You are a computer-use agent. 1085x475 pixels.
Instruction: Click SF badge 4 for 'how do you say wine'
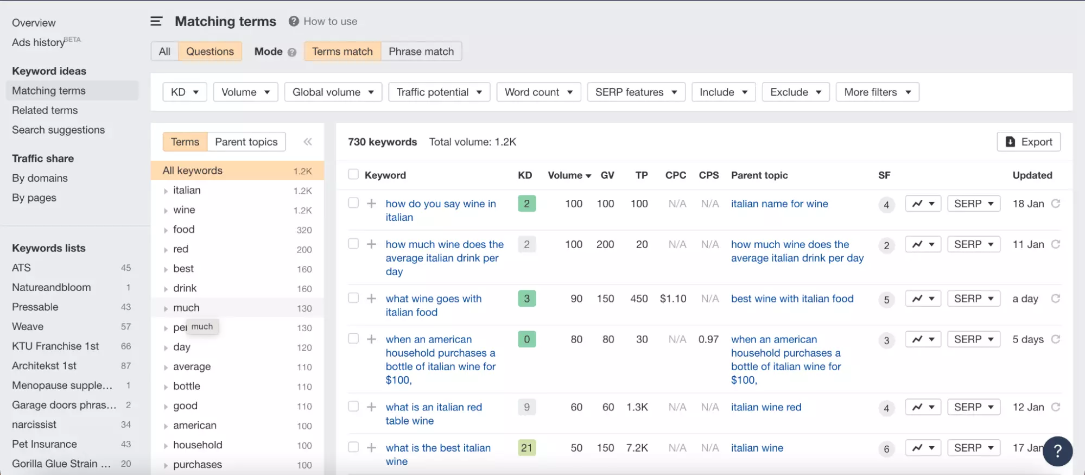[886, 205]
